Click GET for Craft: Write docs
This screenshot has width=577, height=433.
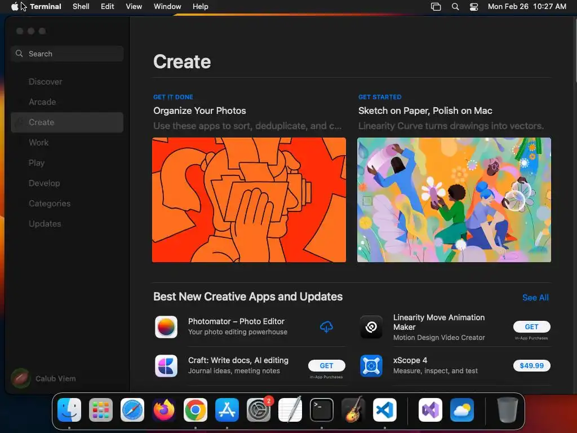326,365
